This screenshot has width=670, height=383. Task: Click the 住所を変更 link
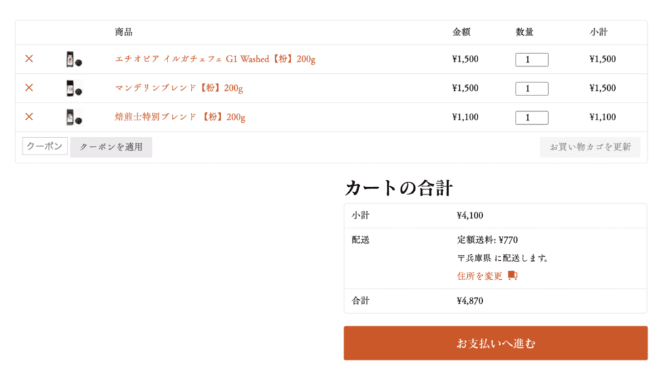coord(480,276)
